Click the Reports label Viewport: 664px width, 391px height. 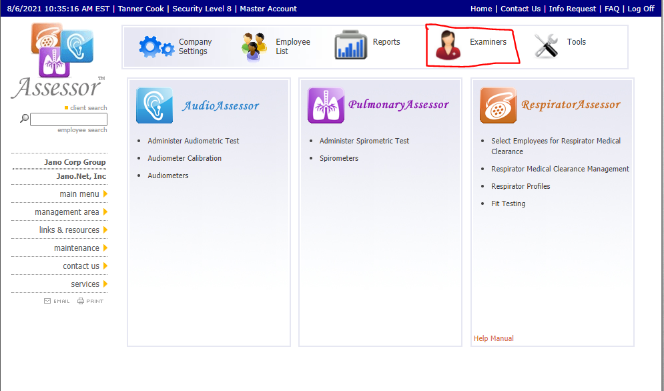click(x=386, y=41)
